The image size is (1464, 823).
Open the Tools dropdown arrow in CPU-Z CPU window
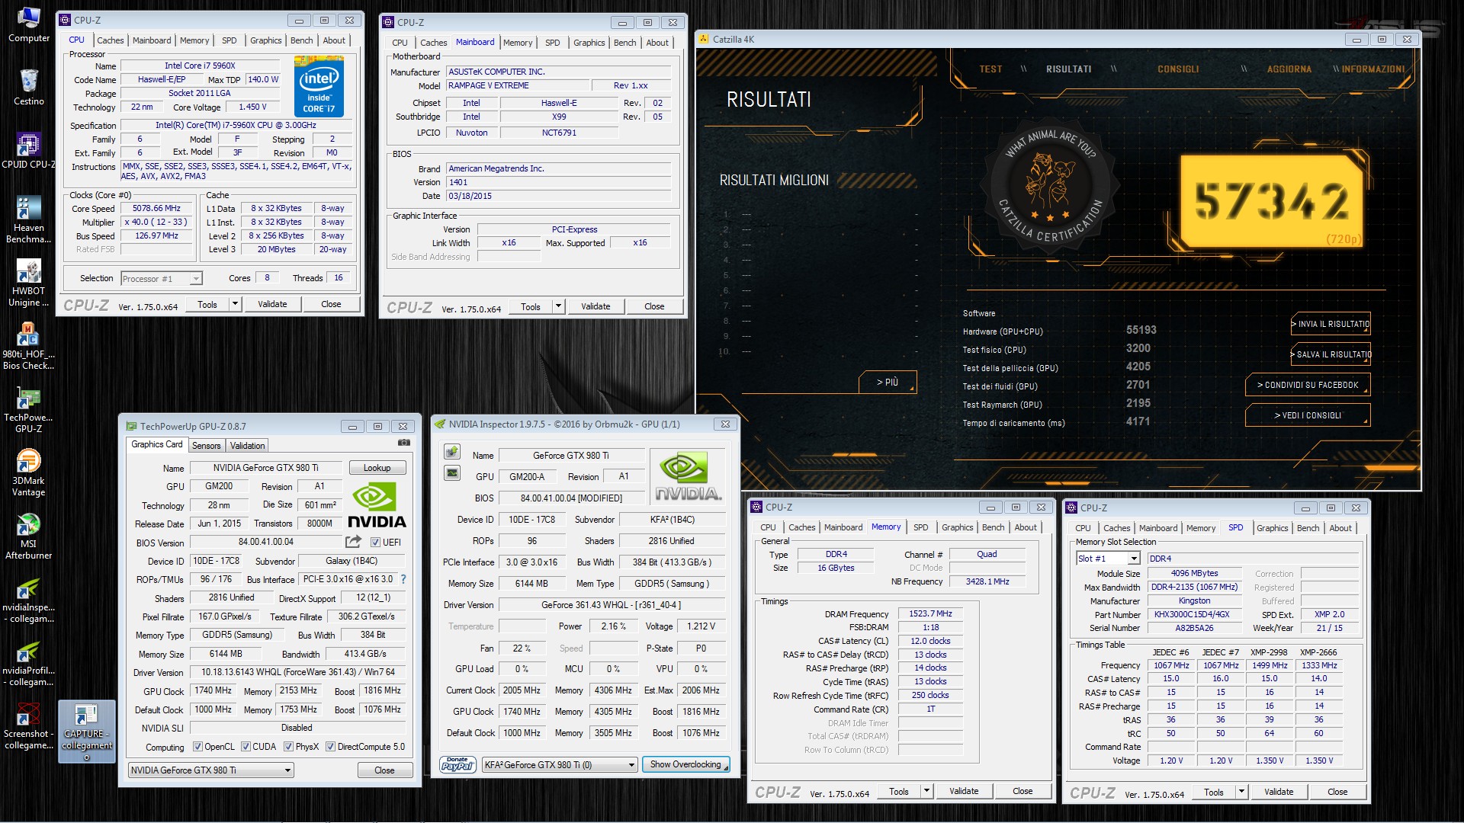pyautogui.click(x=235, y=304)
